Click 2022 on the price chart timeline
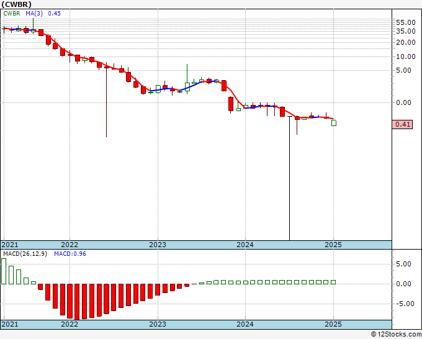This screenshot has height=339, width=422. (70, 245)
